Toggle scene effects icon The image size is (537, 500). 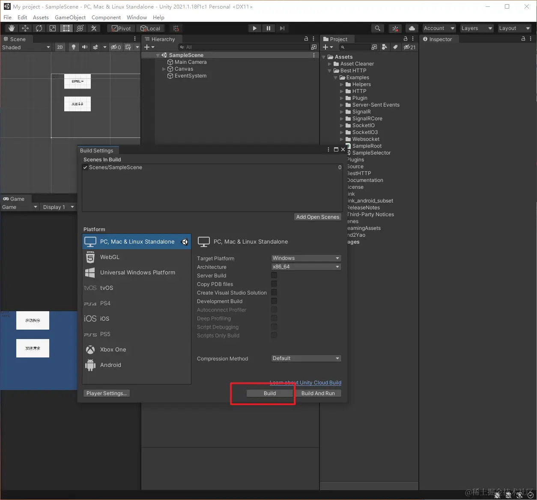pos(95,48)
